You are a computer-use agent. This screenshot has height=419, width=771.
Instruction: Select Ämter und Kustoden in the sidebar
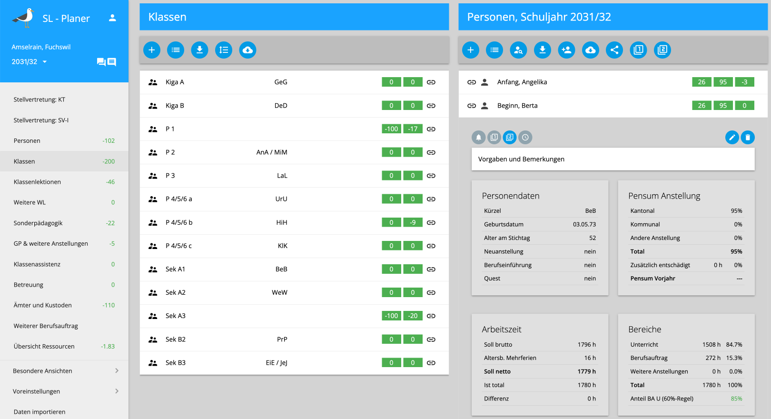(x=43, y=305)
